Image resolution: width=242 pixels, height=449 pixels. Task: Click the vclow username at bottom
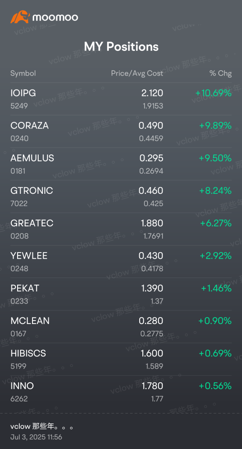coord(42,426)
